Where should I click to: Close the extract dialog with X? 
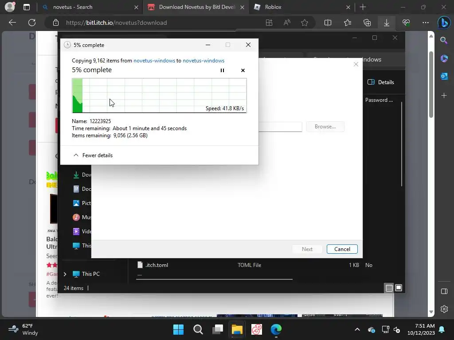(356, 64)
